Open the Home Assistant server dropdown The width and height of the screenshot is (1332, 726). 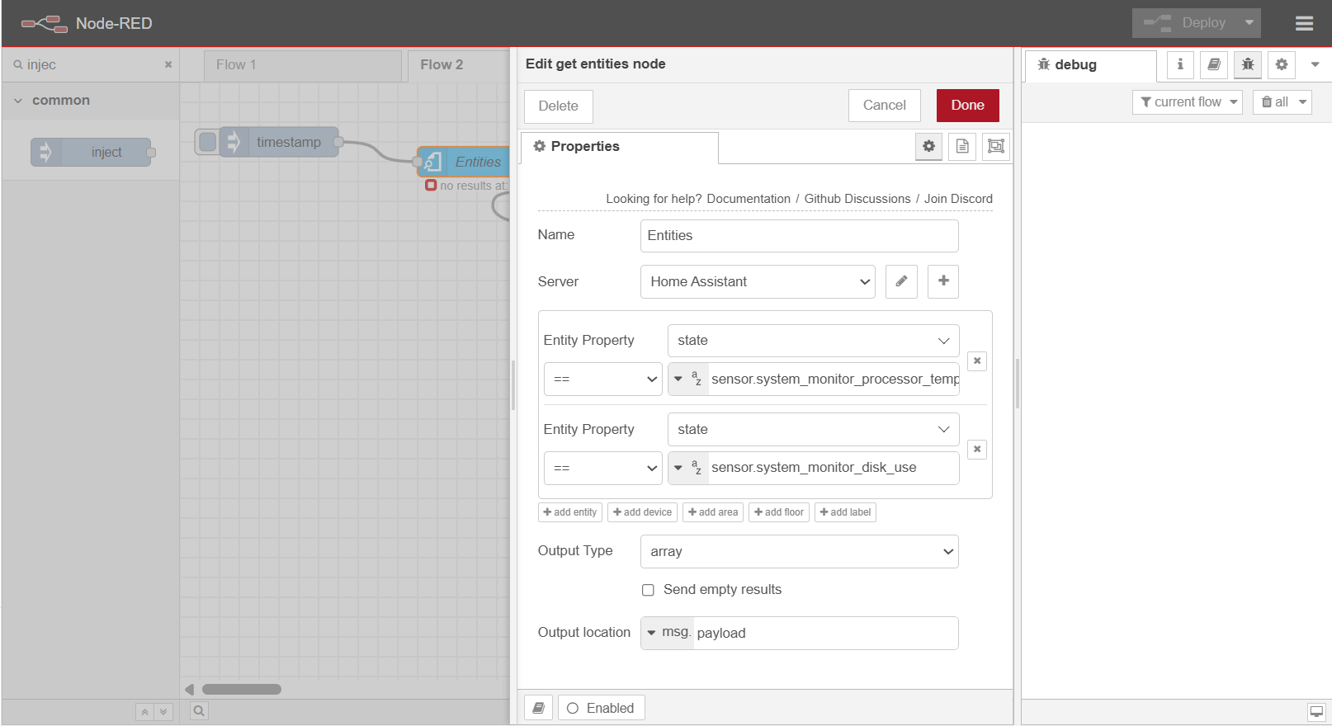coord(758,281)
